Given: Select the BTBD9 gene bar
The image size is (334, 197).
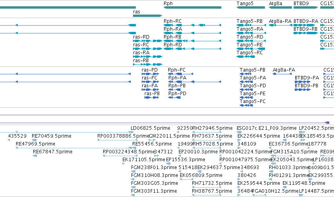Looking at the screenshot, I should click(306, 7).
